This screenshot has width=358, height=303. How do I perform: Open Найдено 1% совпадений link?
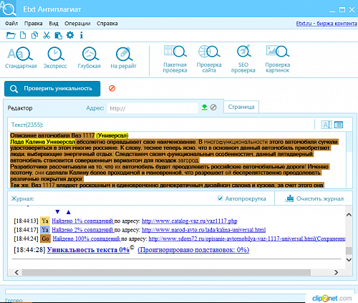click(x=82, y=221)
